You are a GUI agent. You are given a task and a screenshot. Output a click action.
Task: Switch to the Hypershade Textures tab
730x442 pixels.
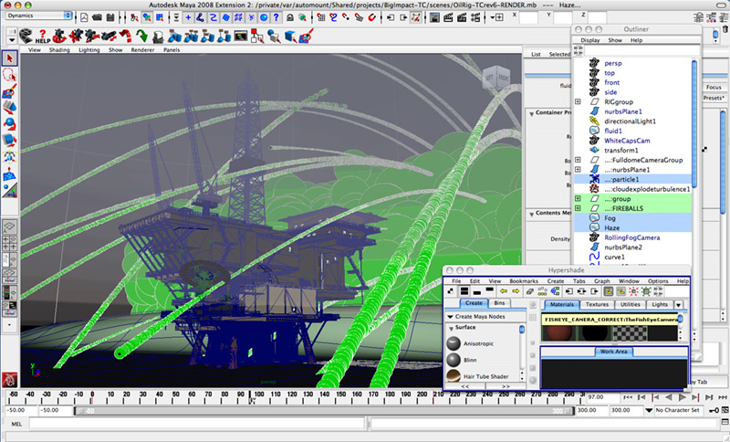point(597,305)
